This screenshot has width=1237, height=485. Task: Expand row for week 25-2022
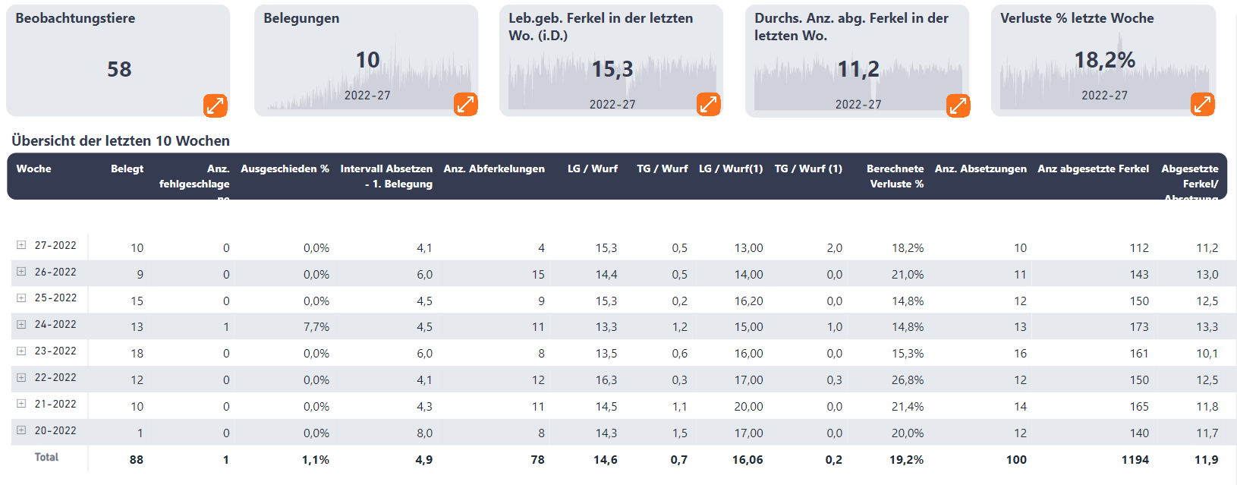pos(21,298)
